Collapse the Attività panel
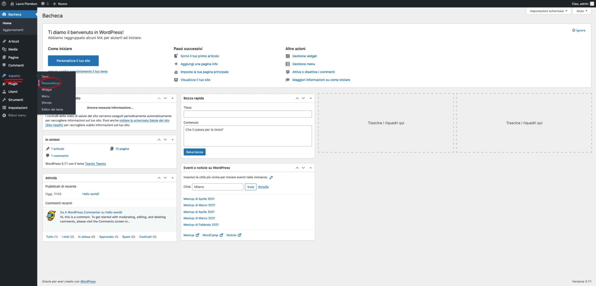The width and height of the screenshot is (596, 286). tap(172, 178)
